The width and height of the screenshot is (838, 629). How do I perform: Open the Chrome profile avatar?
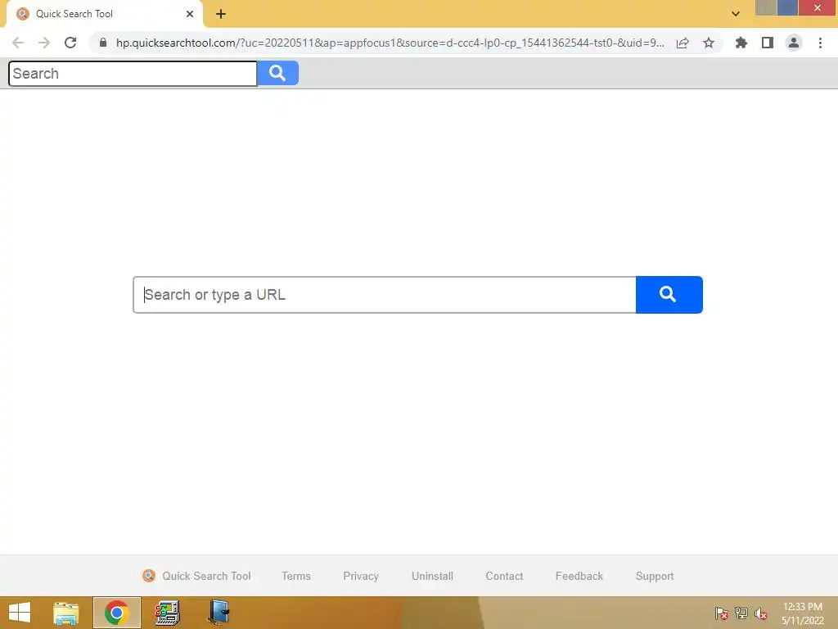794,43
